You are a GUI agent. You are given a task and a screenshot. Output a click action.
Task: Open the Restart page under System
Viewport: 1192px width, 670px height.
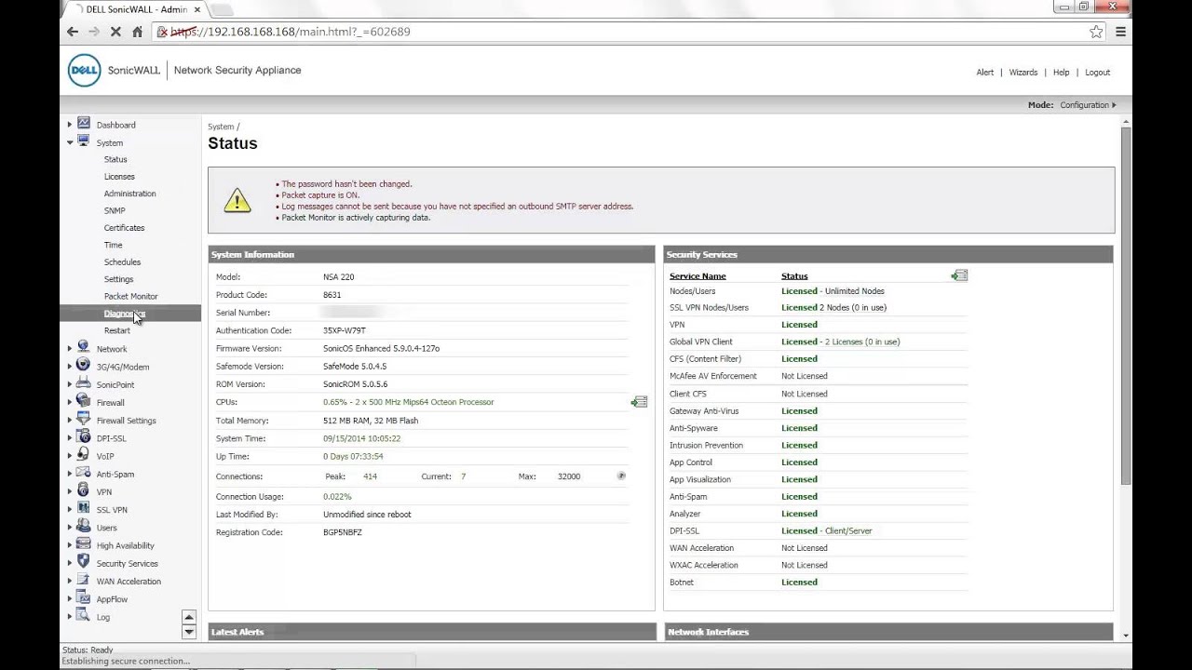coord(117,331)
